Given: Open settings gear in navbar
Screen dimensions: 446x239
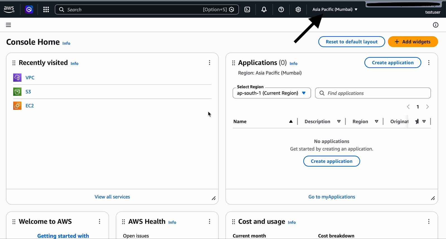Looking at the screenshot, I should point(298,9).
